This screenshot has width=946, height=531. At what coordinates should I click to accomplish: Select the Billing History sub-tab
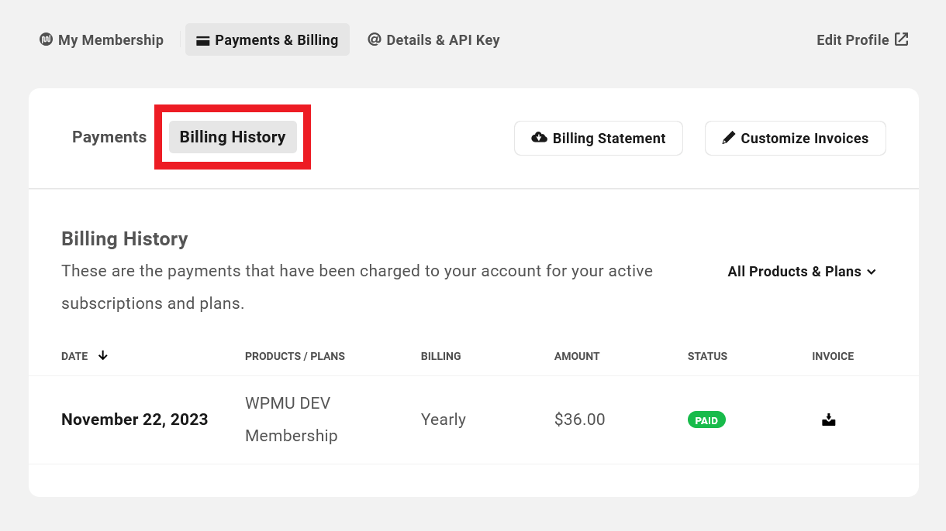(x=233, y=137)
